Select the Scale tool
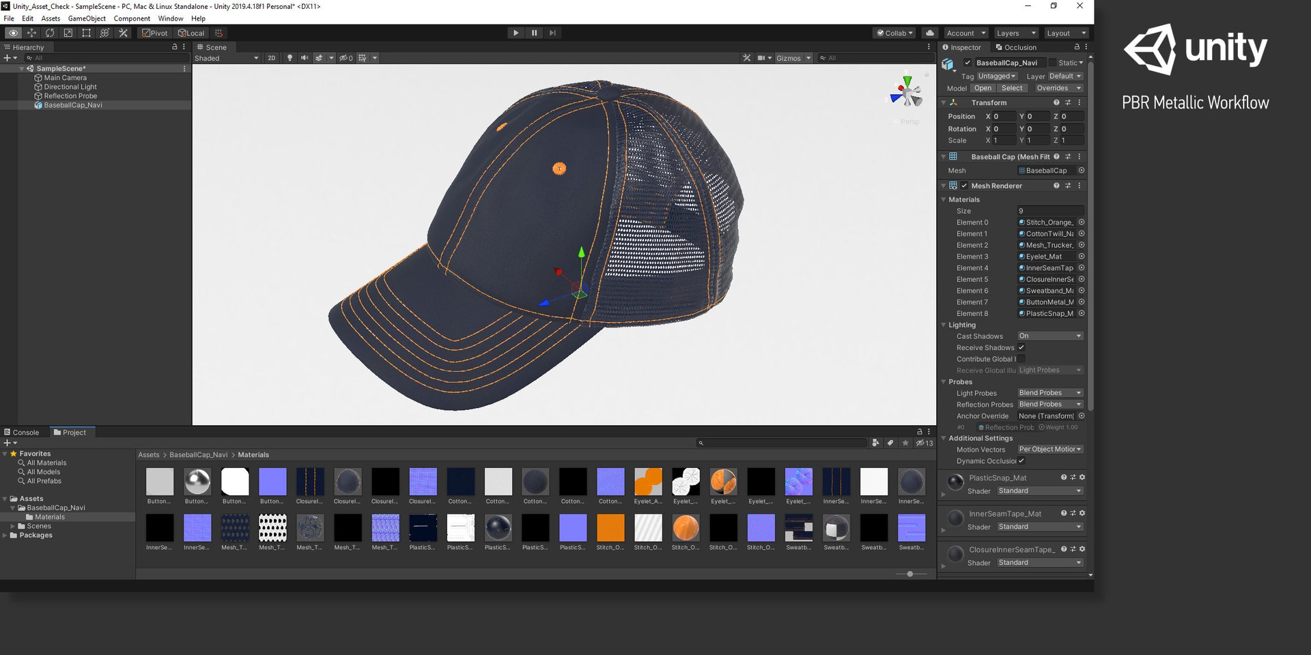This screenshot has height=655, width=1311. tap(68, 33)
